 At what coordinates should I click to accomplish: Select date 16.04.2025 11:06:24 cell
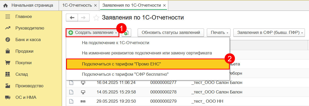pos(116,83)
